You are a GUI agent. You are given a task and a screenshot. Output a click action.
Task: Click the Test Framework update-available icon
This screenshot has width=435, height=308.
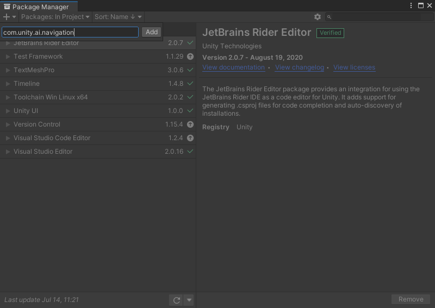point(190,56)
